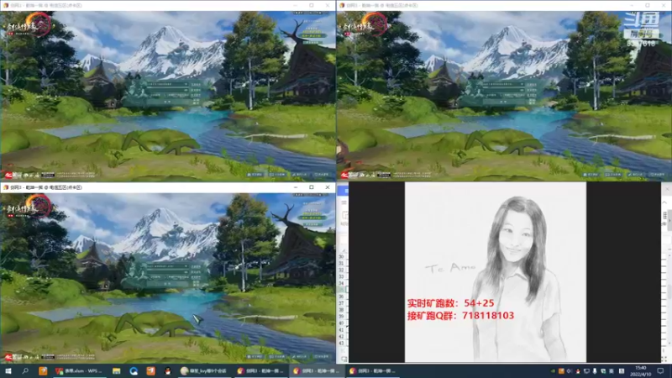Select spreadsheet row header 37
The image size is (672, 378).
(342, 303)
